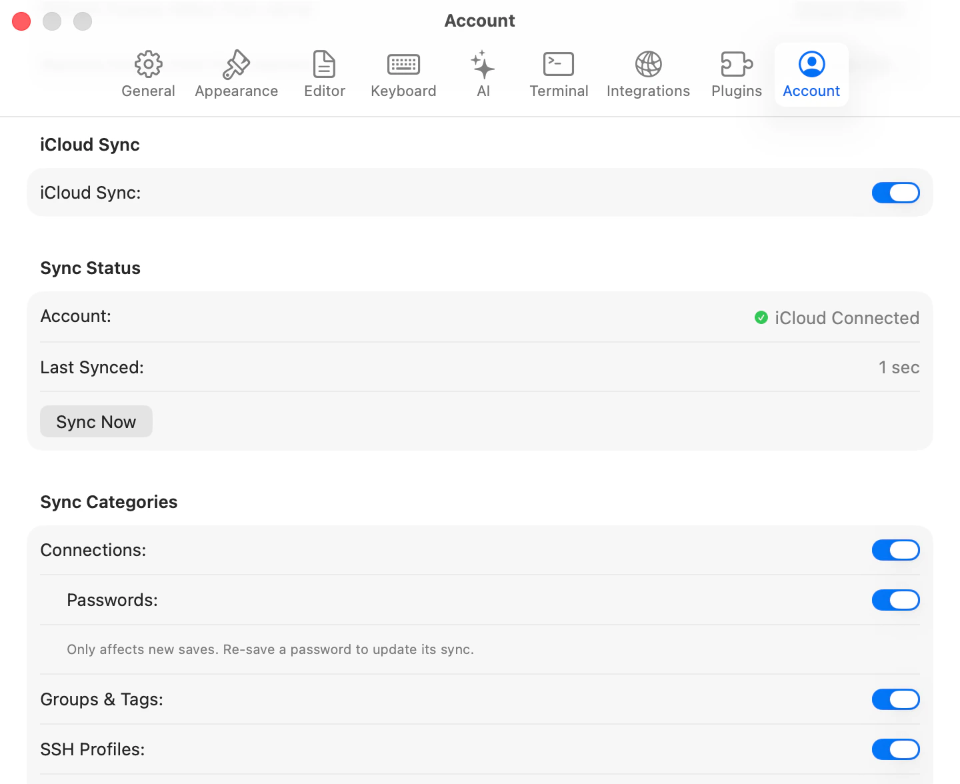This screenshot has height=784, width=960.
Task: Select the Account person icon
Action: click(811, 64)
